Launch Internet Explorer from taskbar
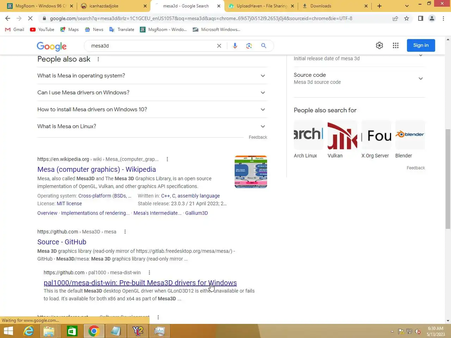The width and height of the screenshot is (451, 338). (x=29, y=331)
